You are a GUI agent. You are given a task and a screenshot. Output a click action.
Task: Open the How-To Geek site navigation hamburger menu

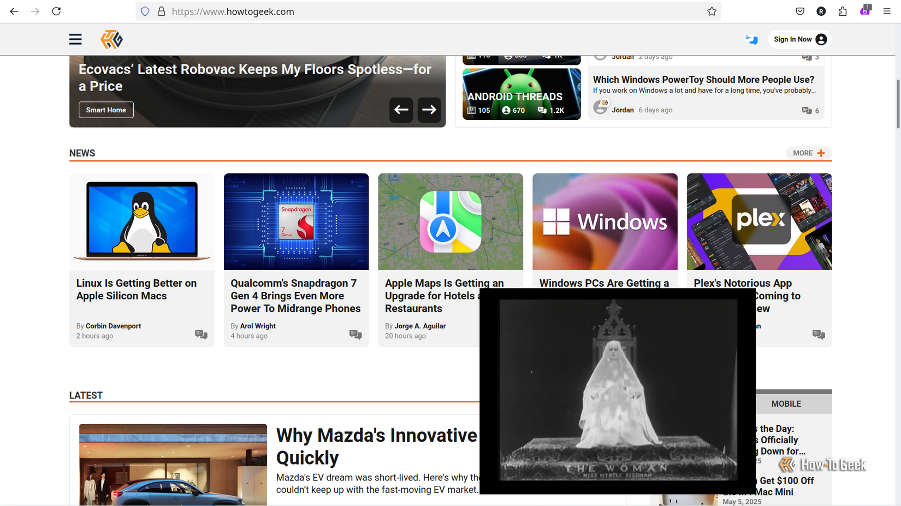[75, 39]
